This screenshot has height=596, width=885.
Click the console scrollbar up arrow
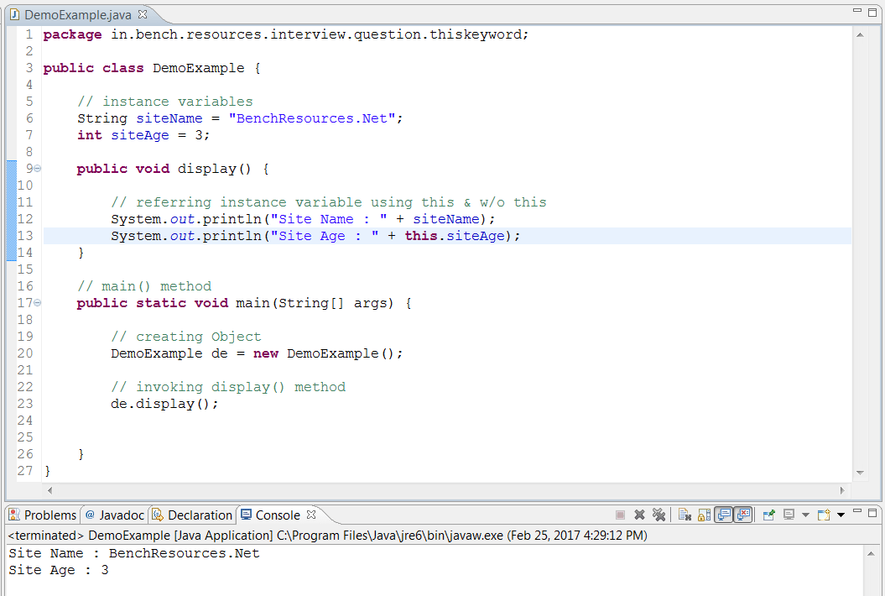click(871, 554)
